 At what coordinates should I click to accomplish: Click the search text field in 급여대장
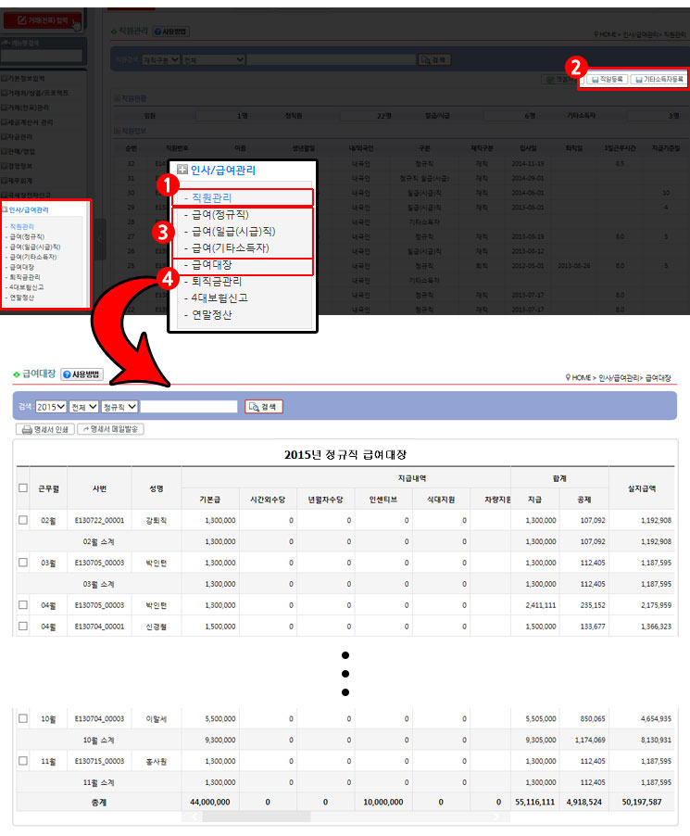tap(189, 406)
